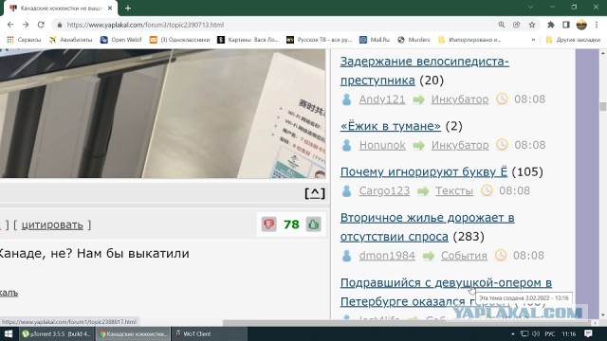Open network icon in system tray
Screen dimensions: 607x341
pos(524,333)
